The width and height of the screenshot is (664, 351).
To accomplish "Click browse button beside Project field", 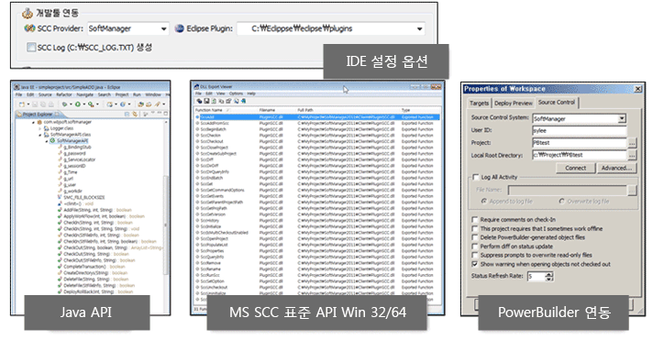I will 632,143.
